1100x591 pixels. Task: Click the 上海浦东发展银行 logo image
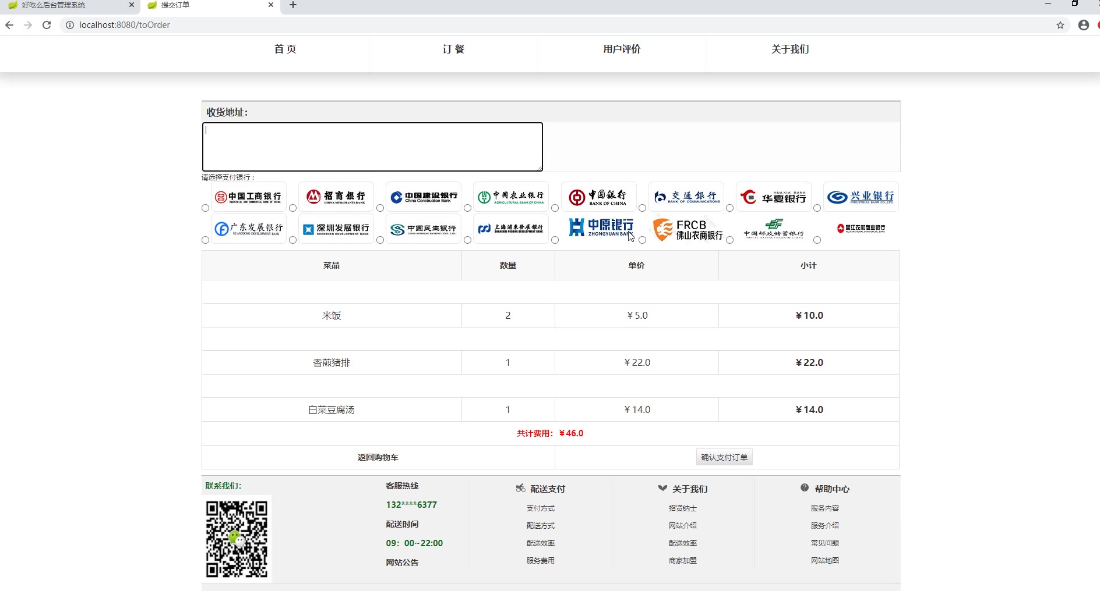(511, 229)
